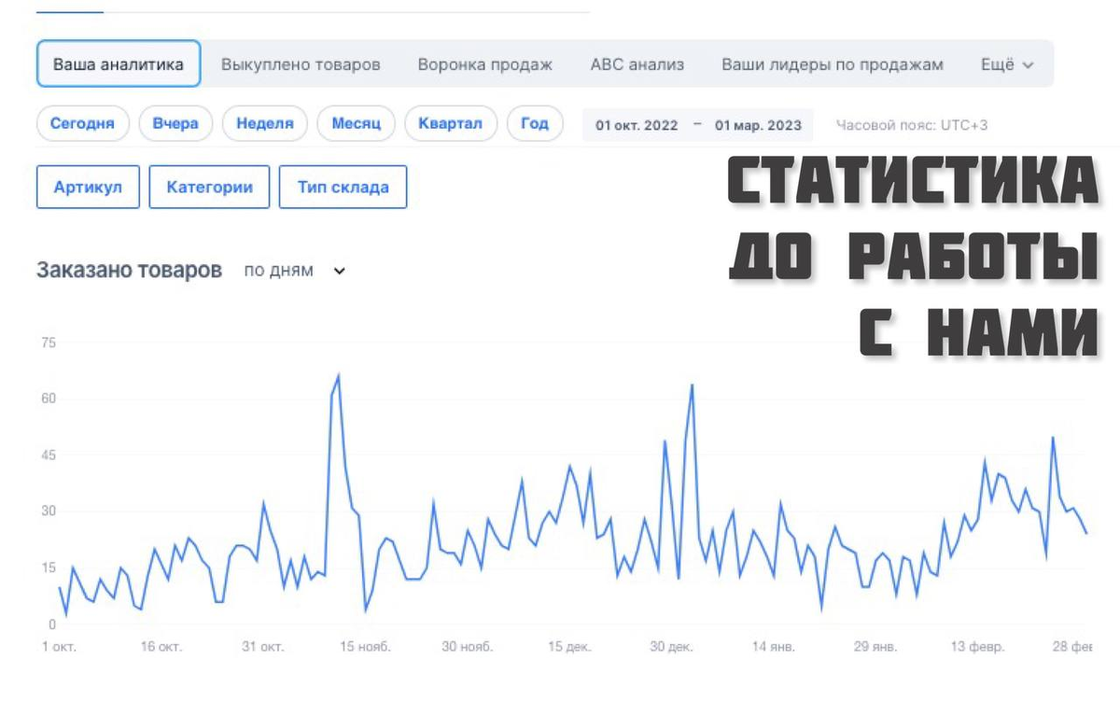Click the 13 февр. axis label
Viewport: 1120px width, 714px height.
pos(978,647)
